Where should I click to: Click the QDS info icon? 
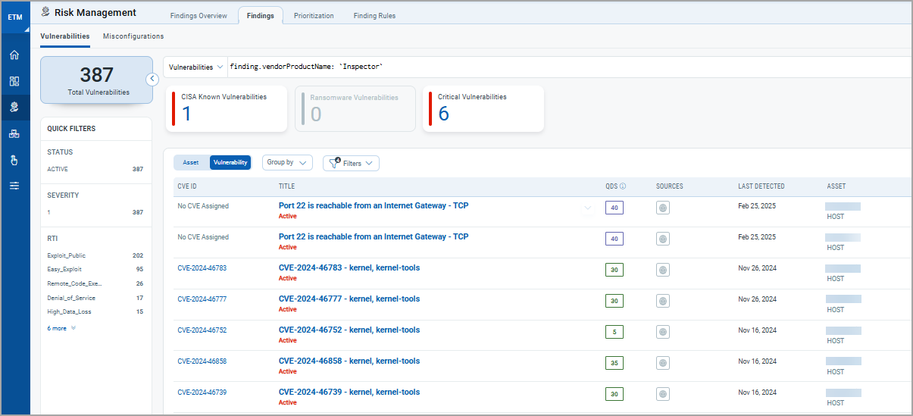pos(623,186)
